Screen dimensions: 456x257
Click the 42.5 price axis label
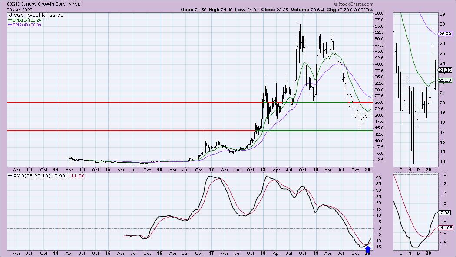click(379, 58)
